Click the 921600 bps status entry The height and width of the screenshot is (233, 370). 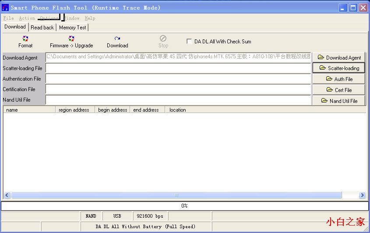coord(150,216)
